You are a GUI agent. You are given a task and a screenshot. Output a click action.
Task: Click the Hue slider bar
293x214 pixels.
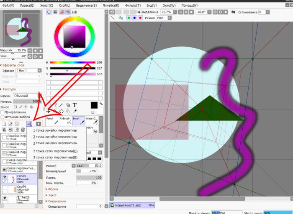click(x=73, y=63)
